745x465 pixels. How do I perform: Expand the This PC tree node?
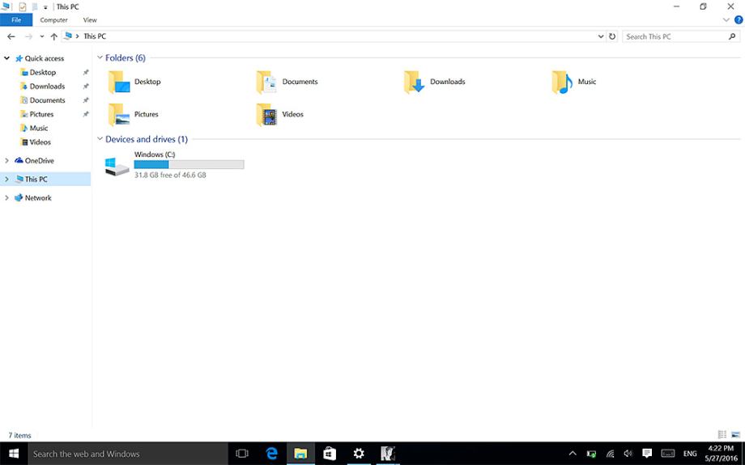click(6, 180)
